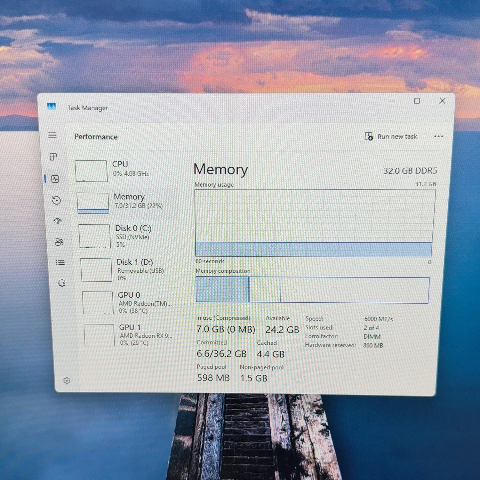Click the 32.0 GB DDR5 label

(x=410, y=171)
